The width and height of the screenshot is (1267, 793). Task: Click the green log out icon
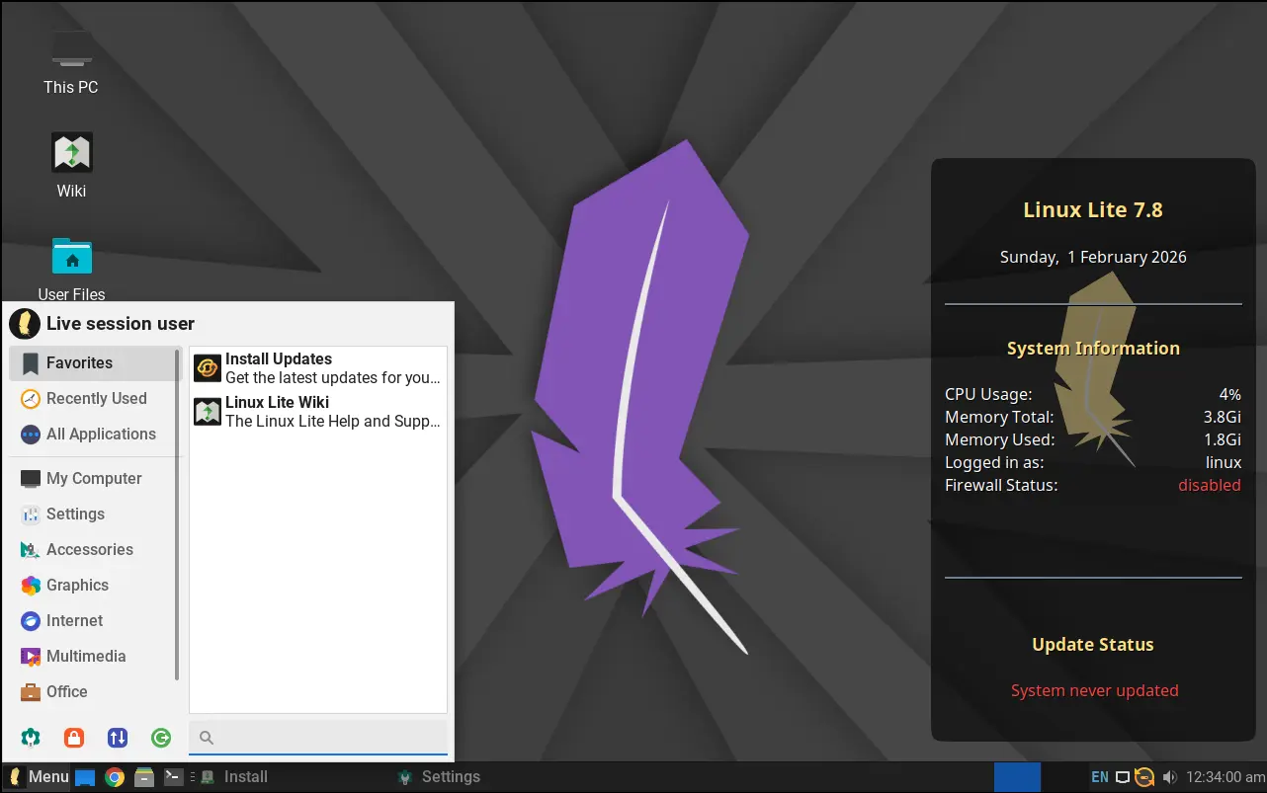point(161,737)
